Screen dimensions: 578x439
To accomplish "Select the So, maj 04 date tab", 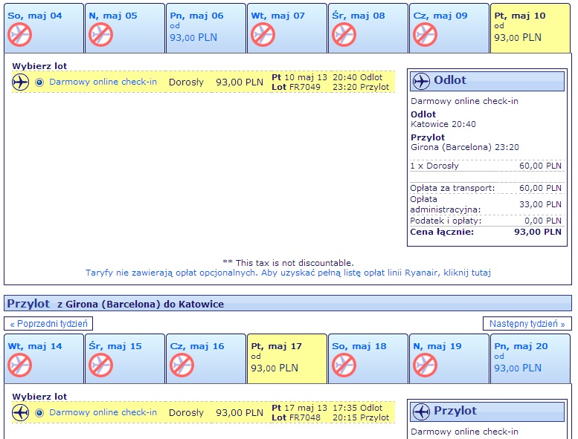I will click(44, 28).
